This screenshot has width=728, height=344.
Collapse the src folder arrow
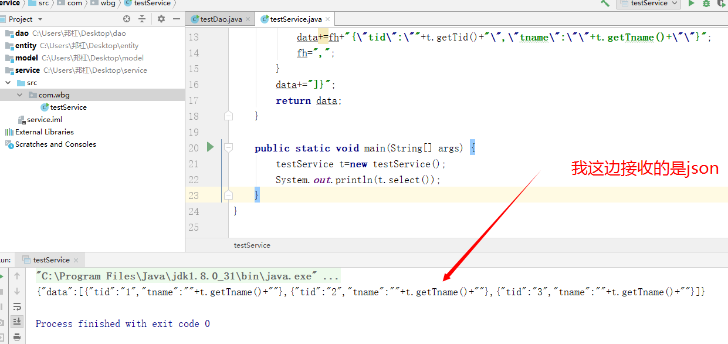pos(8,83)
